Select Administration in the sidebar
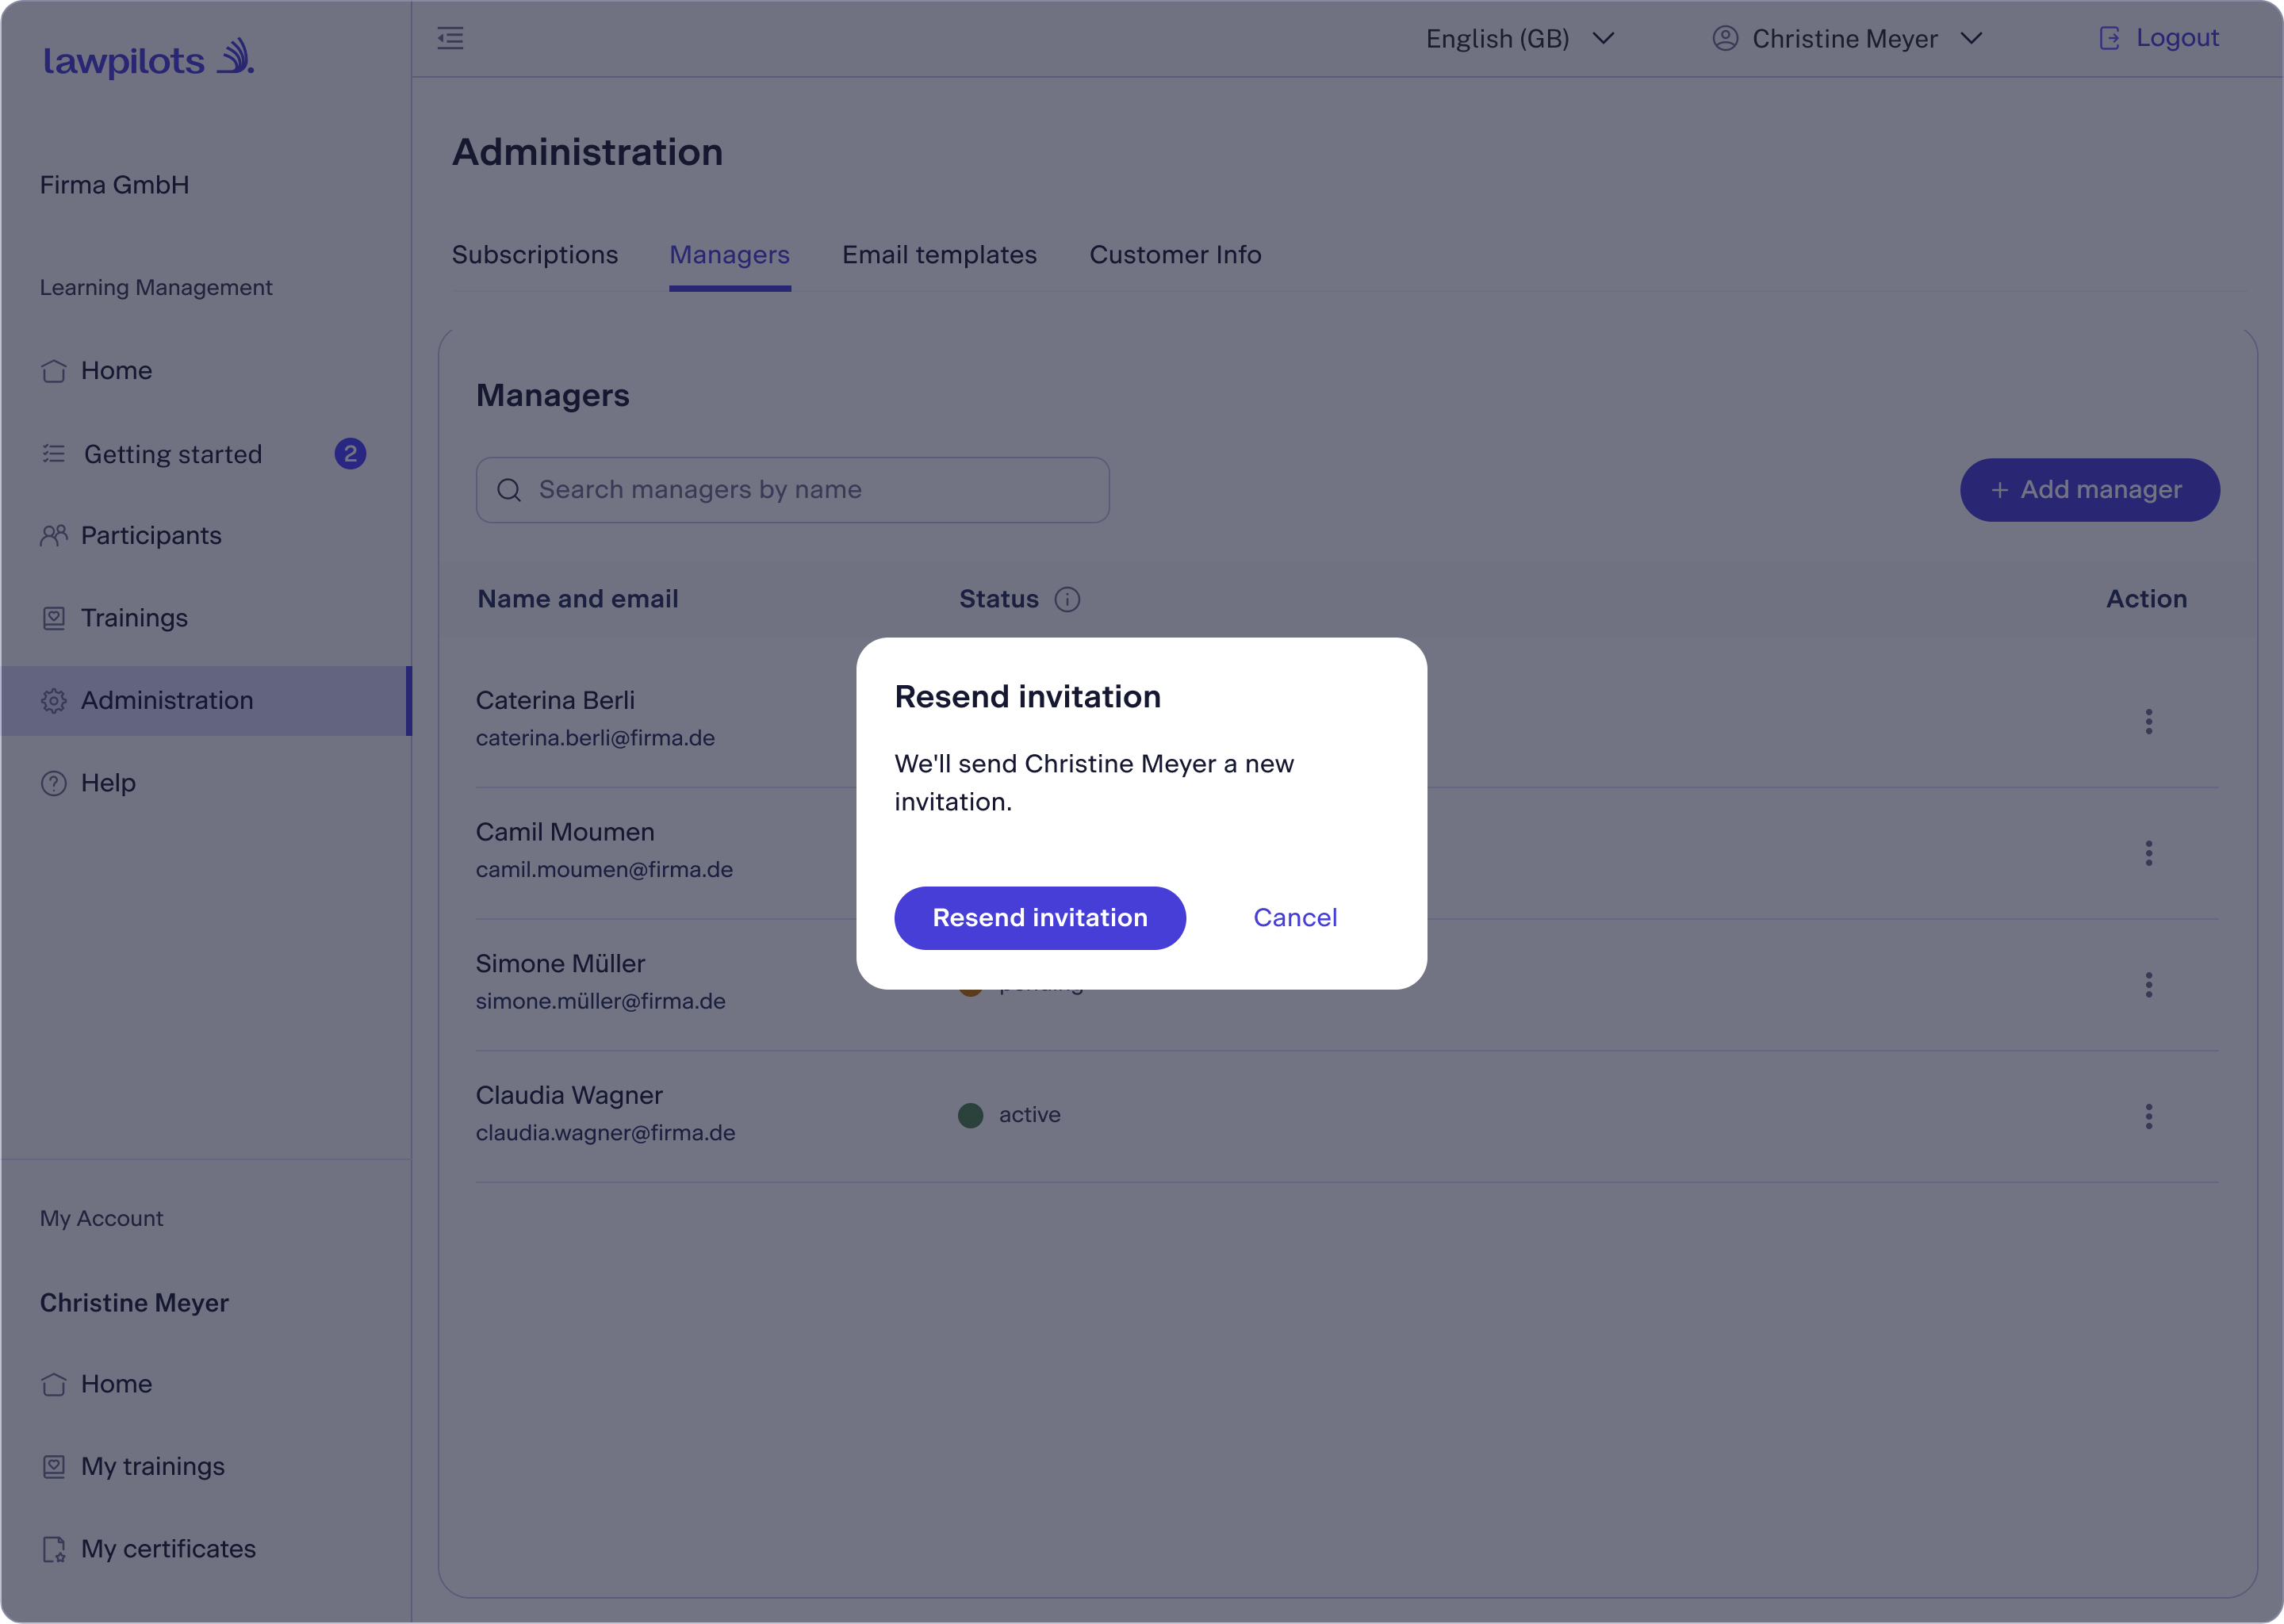This screenshot has width=2284, height=1624. [x=206, y=701]
